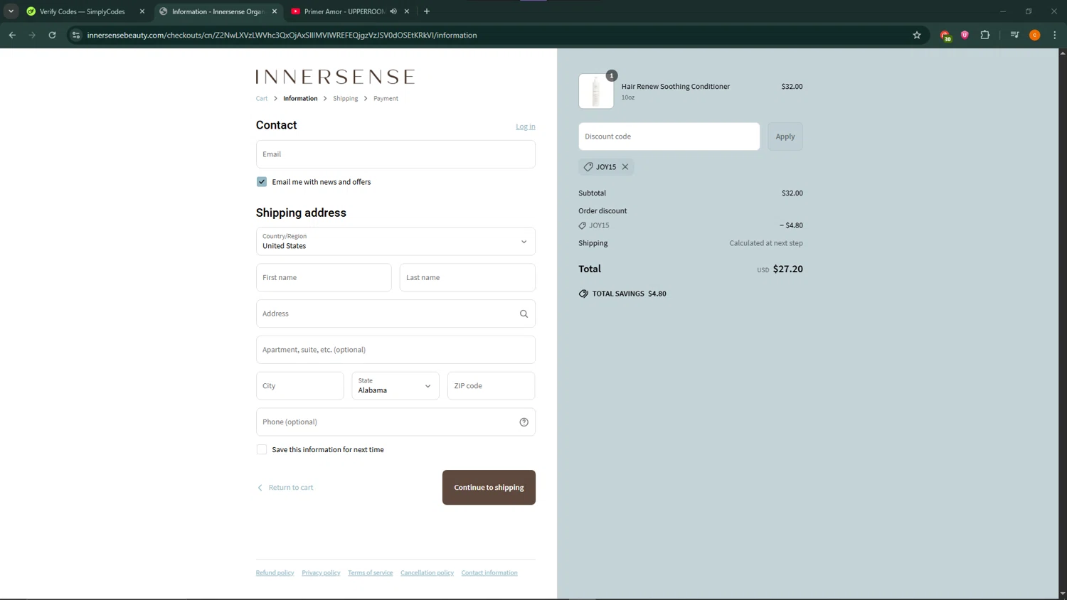
Task: Apply the discount code
Action: (785, 136)
